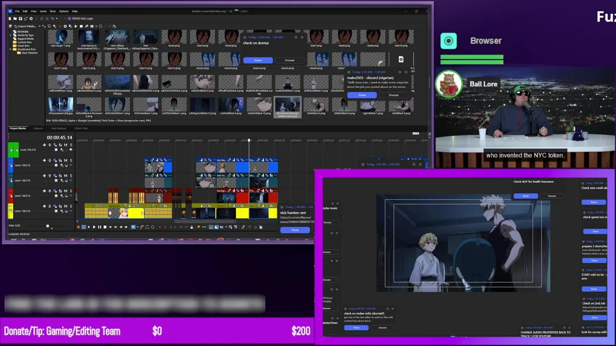Open the media Views dropdown arrow
This screenshot has width=616, height=346.
point(96,26)
